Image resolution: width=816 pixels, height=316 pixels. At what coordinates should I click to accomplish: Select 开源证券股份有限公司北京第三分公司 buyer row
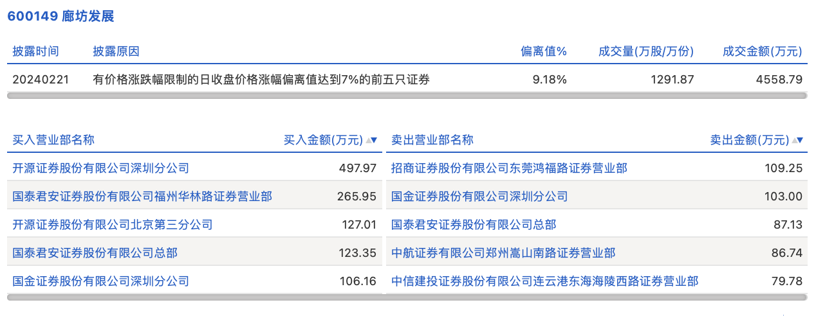click(x=113, y=225)
